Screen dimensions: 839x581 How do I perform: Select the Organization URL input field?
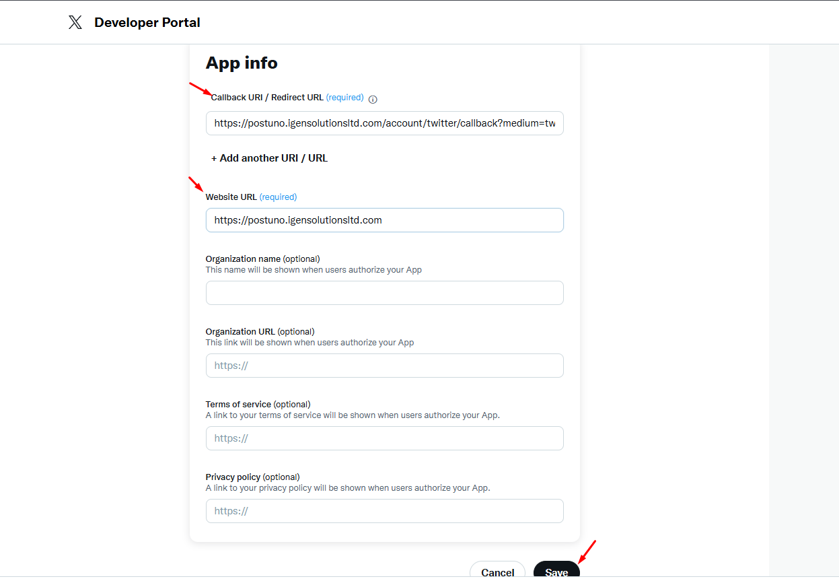click(384, 366)
